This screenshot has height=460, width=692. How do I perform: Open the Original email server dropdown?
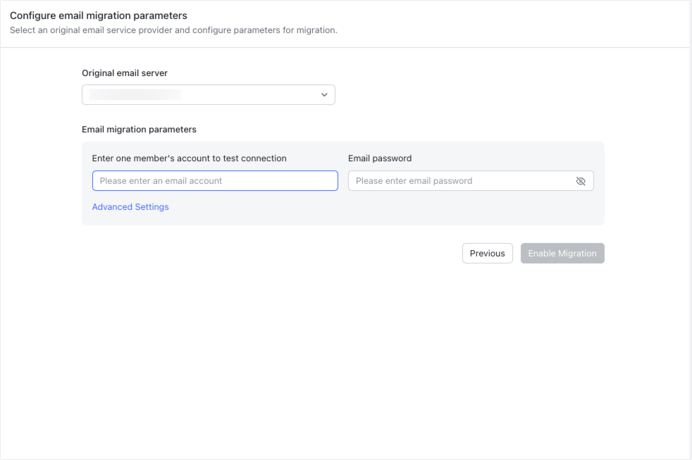click(209, 95)
